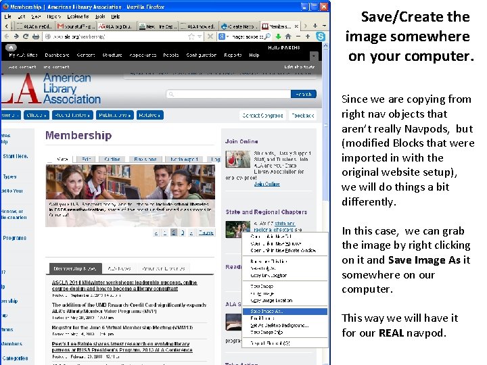Open downloads with the green arrow icon
Image resolution: width=487 pixels, height=365 pixels.
point(278,36)
